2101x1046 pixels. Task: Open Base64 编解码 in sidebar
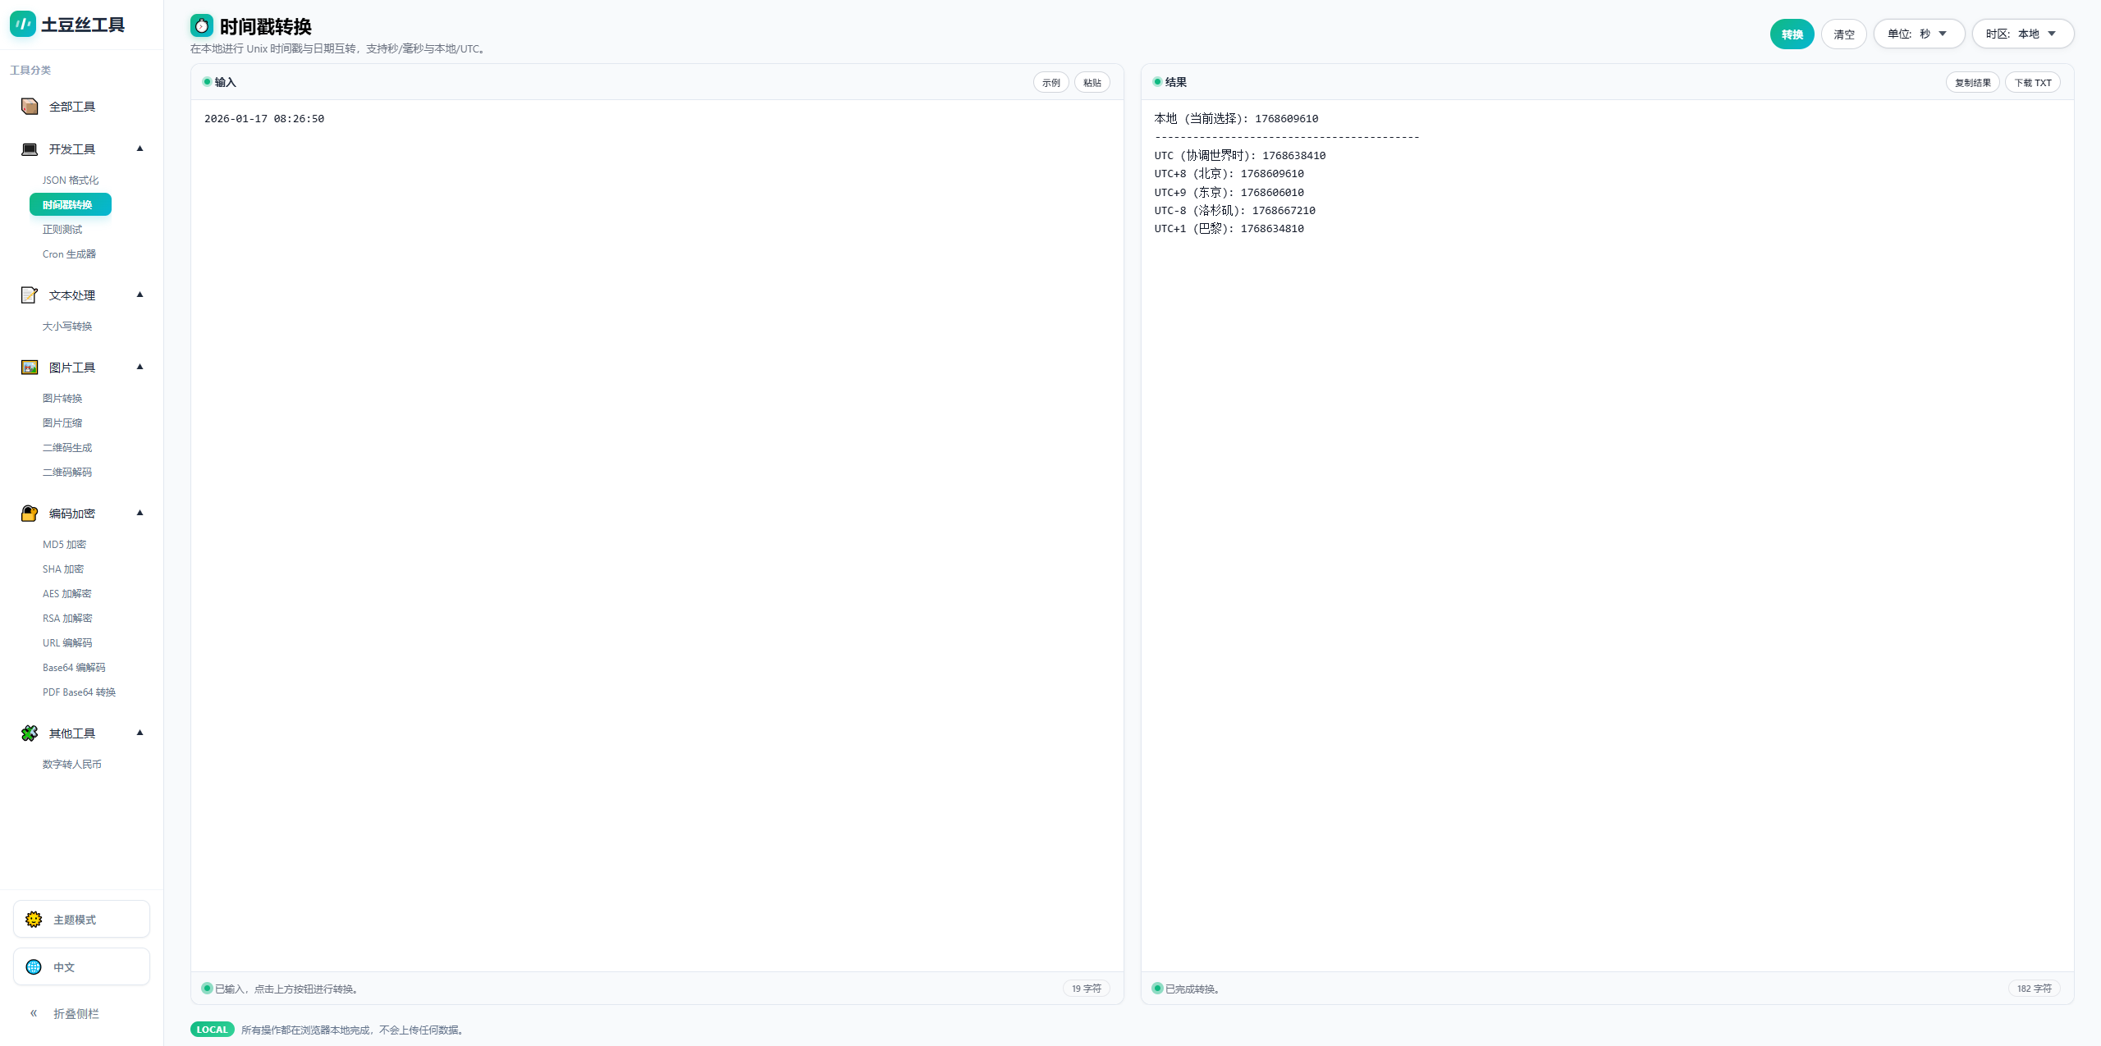point(74,668)
